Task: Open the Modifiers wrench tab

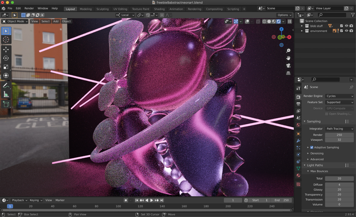Action: tap(298, 141)
